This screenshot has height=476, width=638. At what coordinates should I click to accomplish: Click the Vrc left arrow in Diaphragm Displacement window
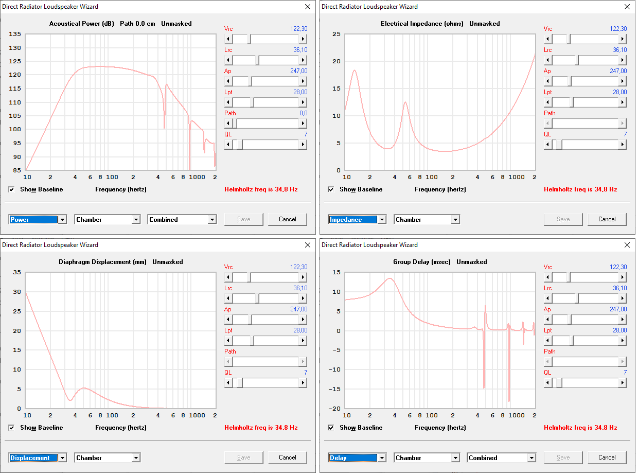pyautogui.click(x=228, y=277)
